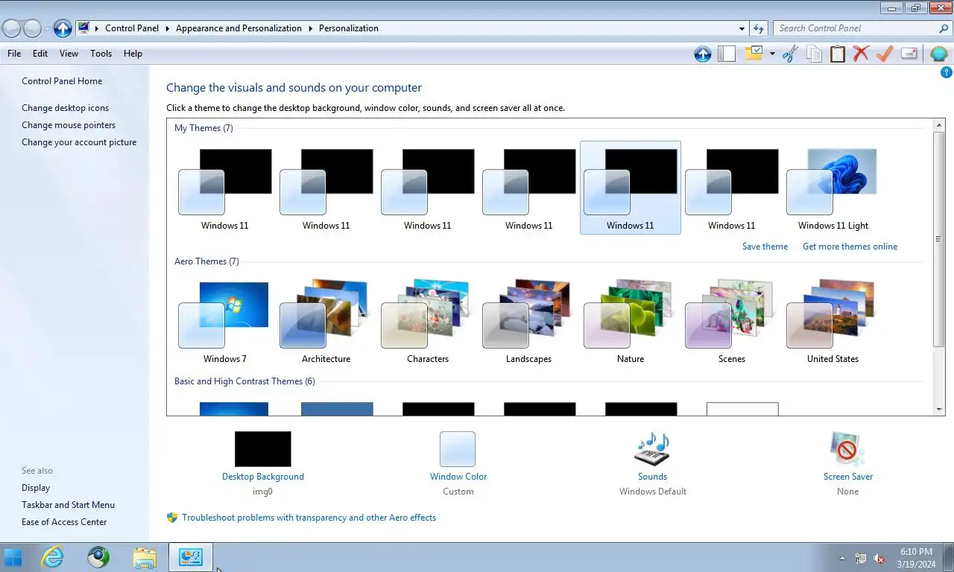The height and width of the screenshot is (572, 954).
Task: Open Change mouse pointers link
Action: click(69, 125)
